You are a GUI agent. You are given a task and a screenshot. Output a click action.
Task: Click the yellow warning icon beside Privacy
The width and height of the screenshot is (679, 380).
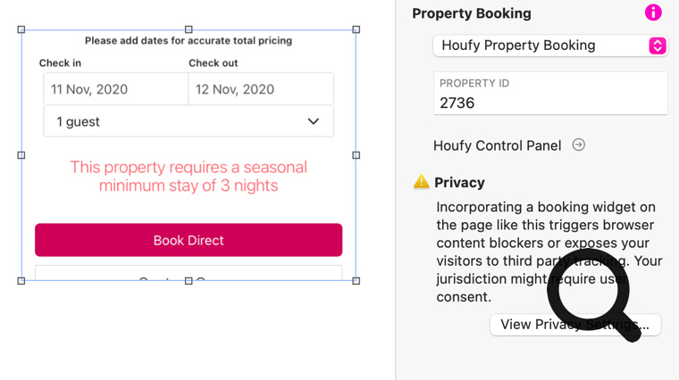422,182
